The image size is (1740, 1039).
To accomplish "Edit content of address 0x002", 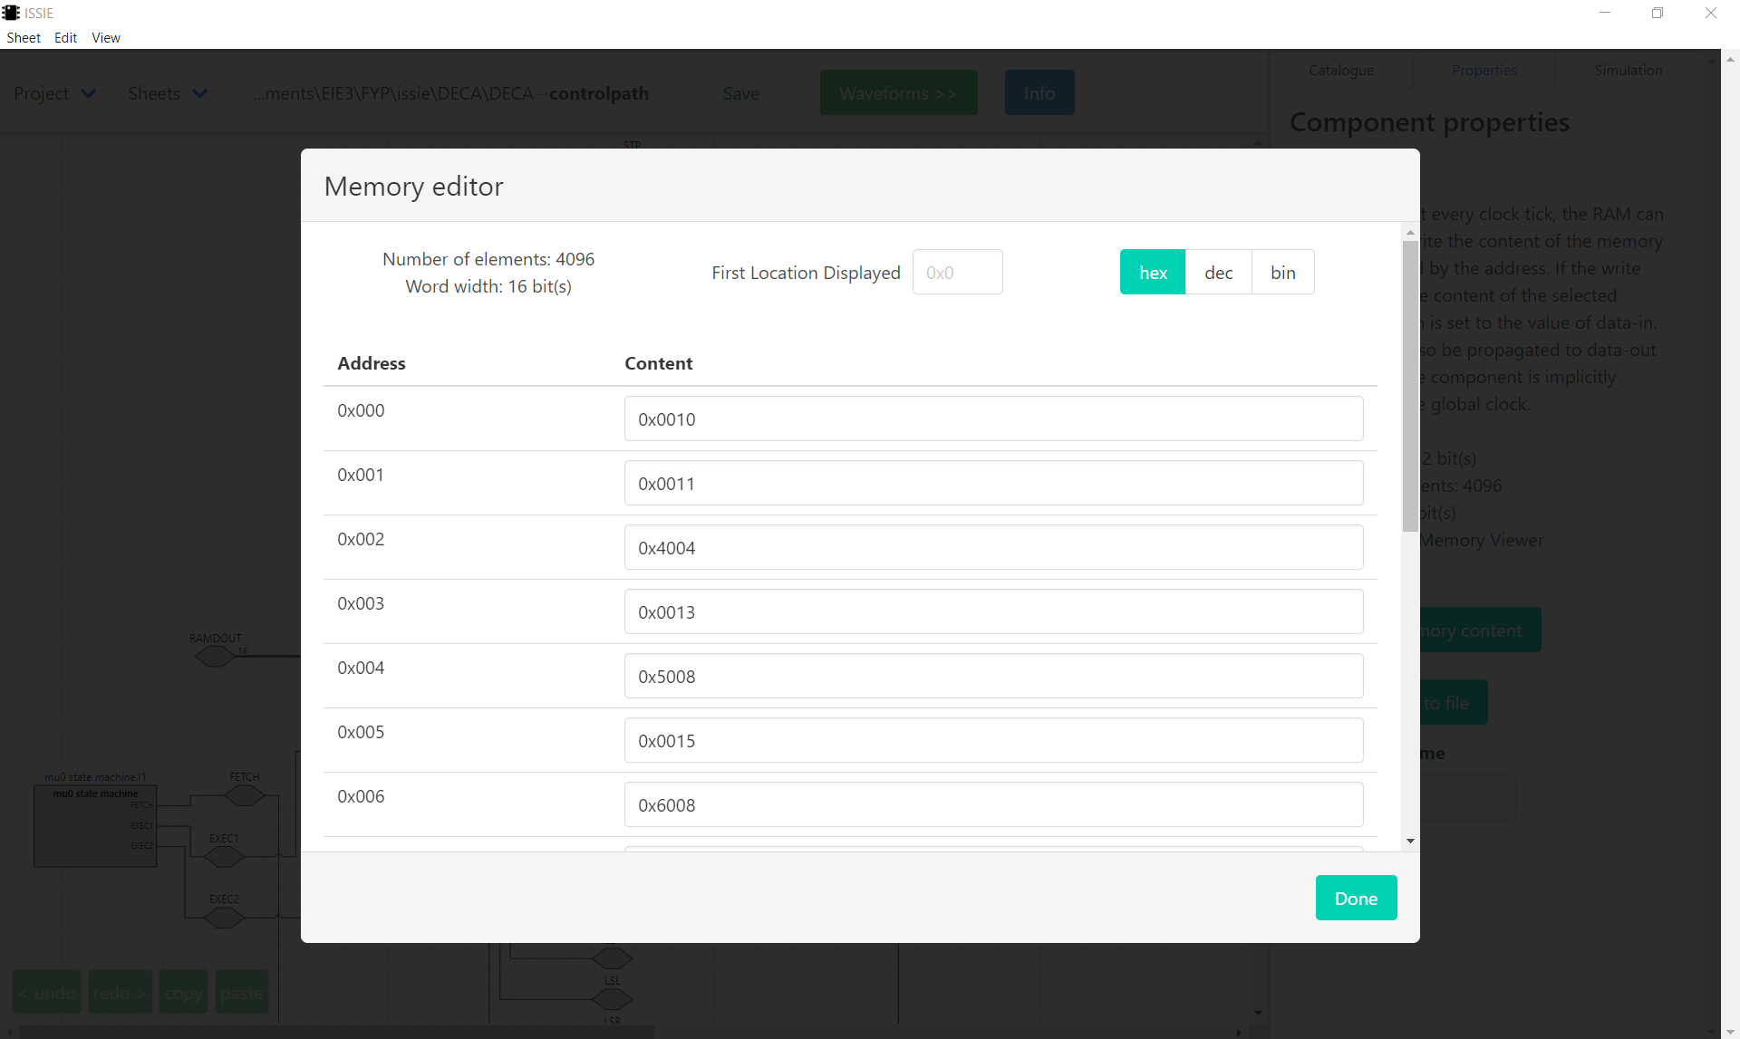I will (993, 548).
